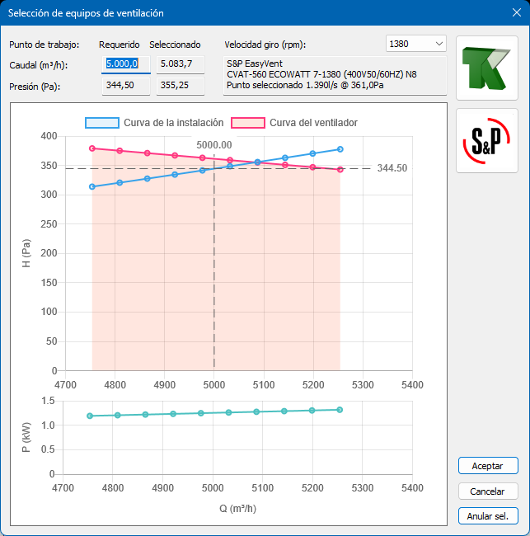Click the required Caudal input field
Screen dimensions: 530x536
[x=125, y=63]
